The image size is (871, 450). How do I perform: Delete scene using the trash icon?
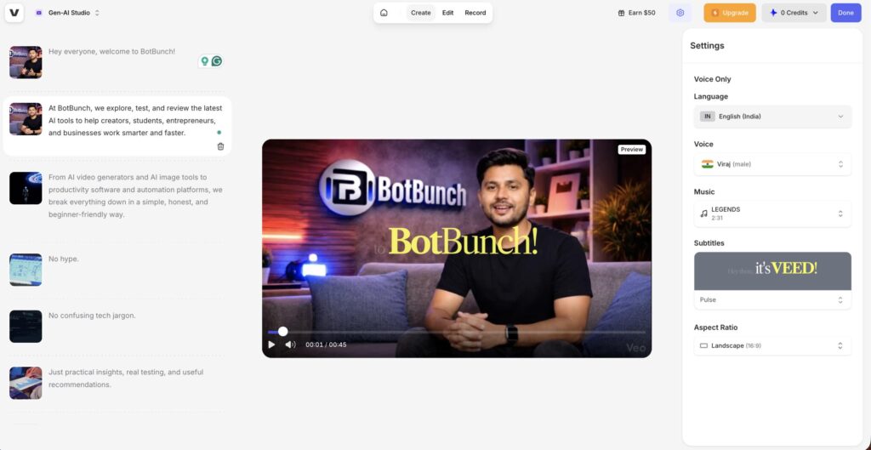(220, 146)
